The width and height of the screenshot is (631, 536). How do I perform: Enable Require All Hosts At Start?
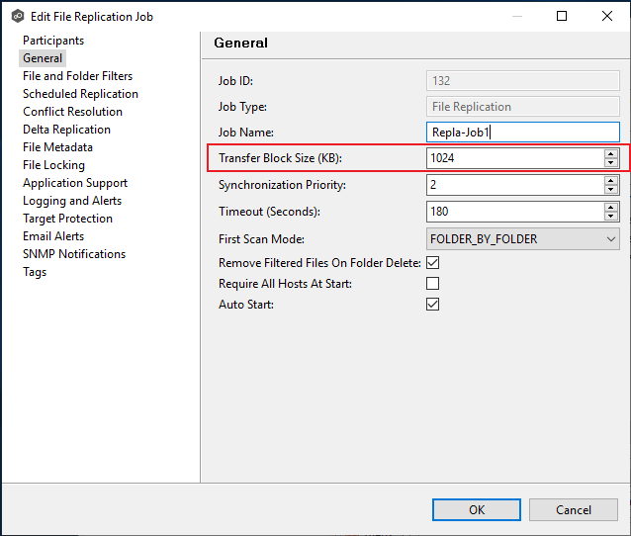click(432, 284)
